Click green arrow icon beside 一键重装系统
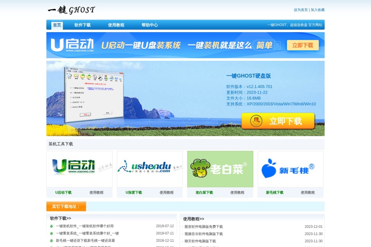Viewport: 371px width, 247px height. tap(52, 233)
